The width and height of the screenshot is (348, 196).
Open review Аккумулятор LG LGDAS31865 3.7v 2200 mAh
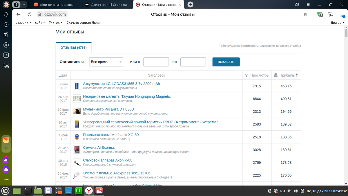[x=122, y=84]
